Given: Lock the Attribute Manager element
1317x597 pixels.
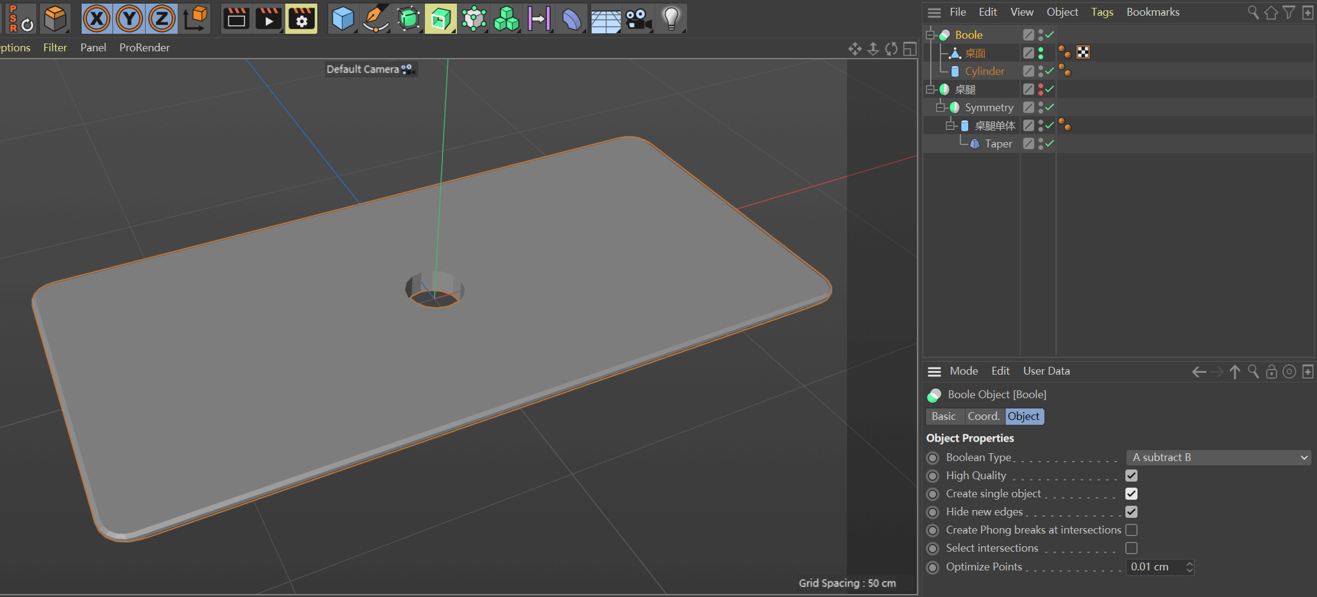Looking at the screenshot, I should [1271, 372].
